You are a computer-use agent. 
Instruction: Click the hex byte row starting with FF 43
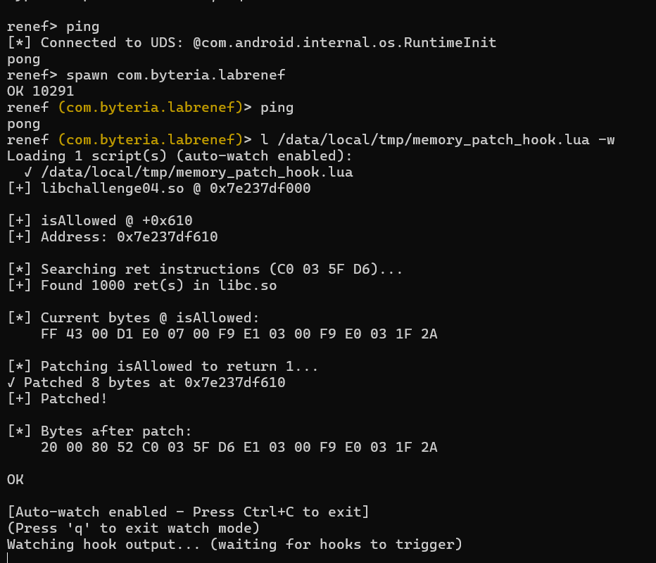(239, 334)
